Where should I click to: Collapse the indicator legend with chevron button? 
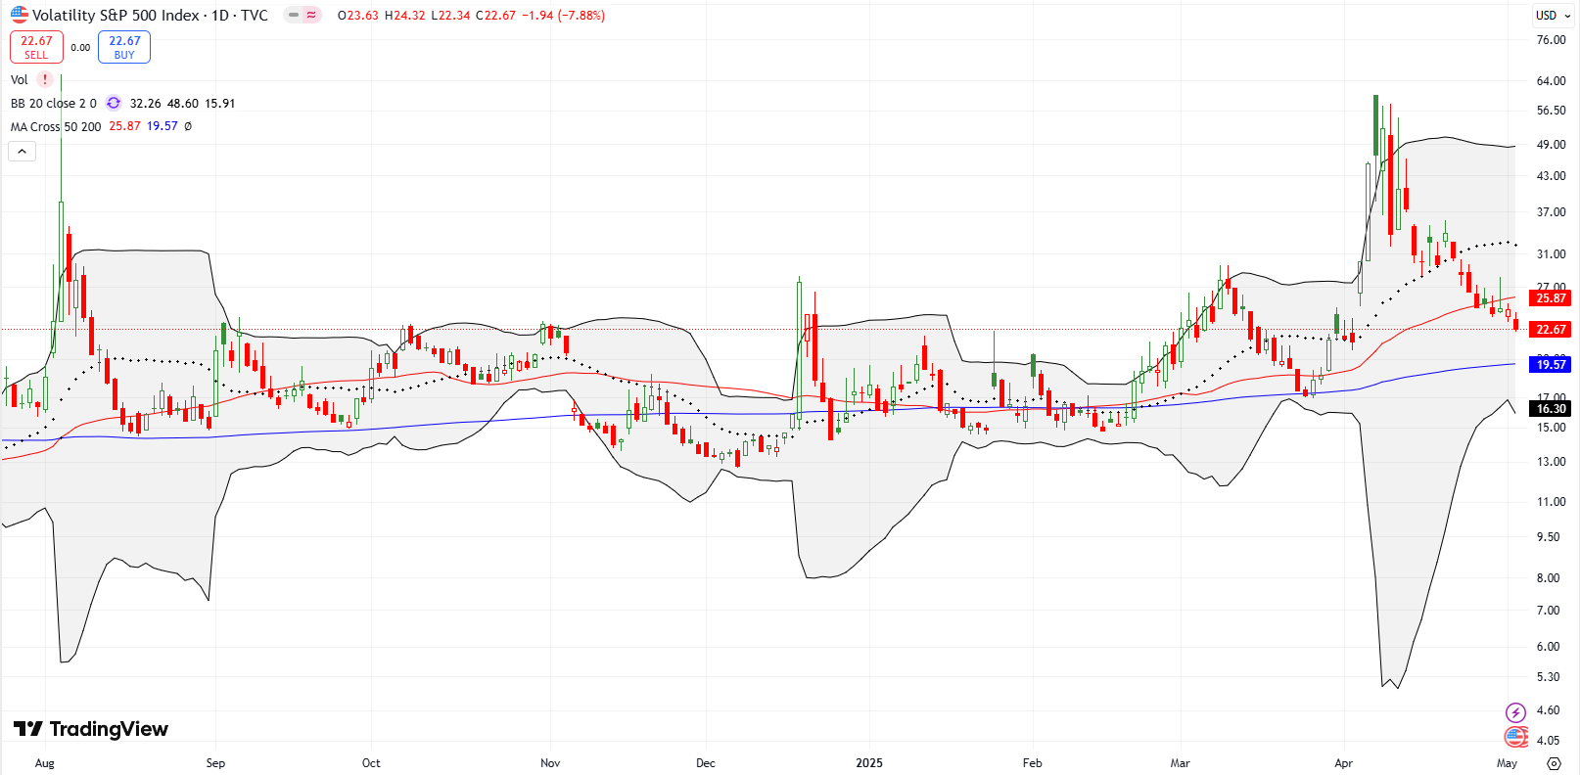pos(22,151)
